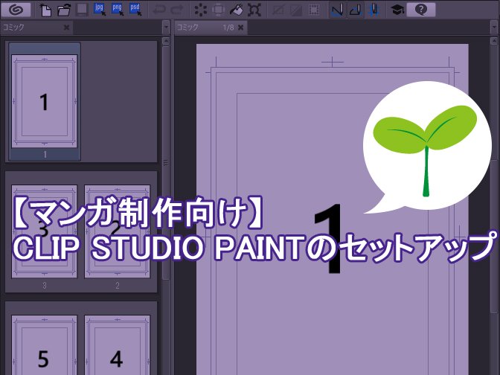Toggle Snap to Special Ruler
Viewport: 500px width, 375px height.
tap(356, 10)
